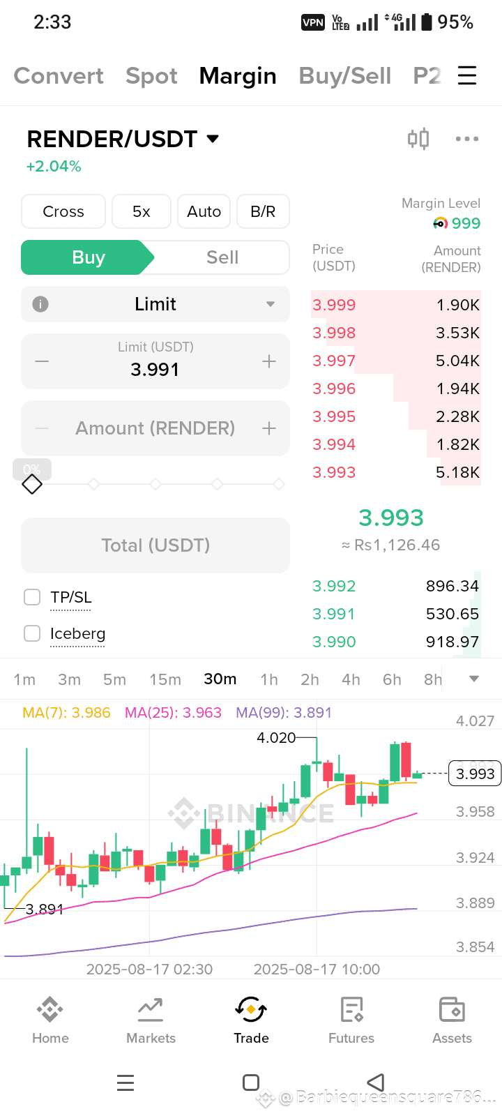Select the 4h chart interval
This screenshot has width=502, height=1116.
pyautogui.click(x=351, y=679)
